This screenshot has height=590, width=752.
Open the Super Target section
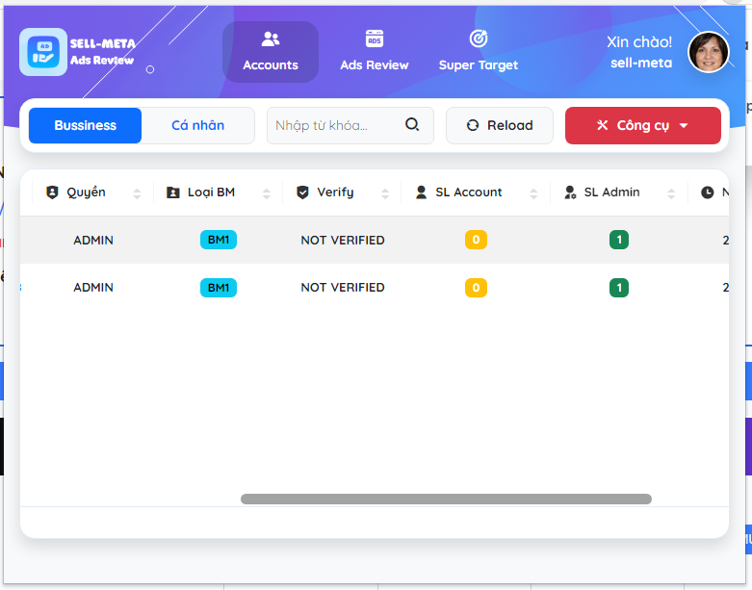(479, 52)
